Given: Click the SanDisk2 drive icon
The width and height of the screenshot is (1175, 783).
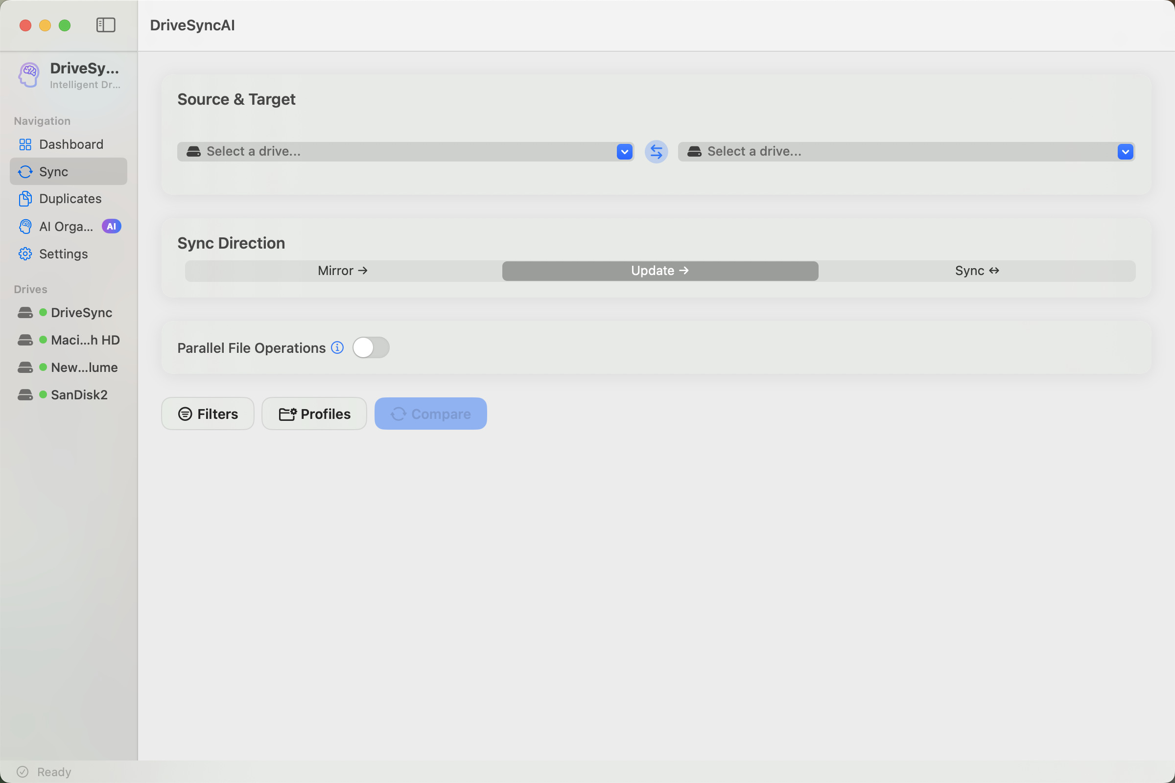Looking at the screenshot, I should (x=25, y=395).
